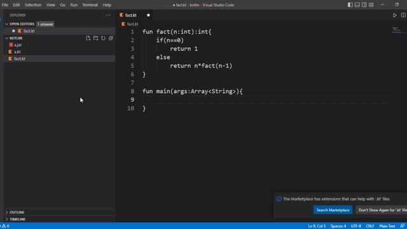The image size is (407, 229).
Task: Click line number 1 in gutter
Action: [132, 32]
